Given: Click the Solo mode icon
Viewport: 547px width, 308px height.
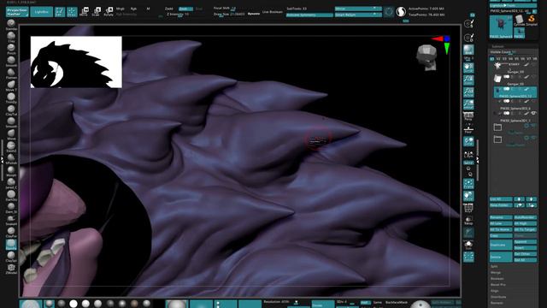Looking at the screenshot, I should pos(468,245).
